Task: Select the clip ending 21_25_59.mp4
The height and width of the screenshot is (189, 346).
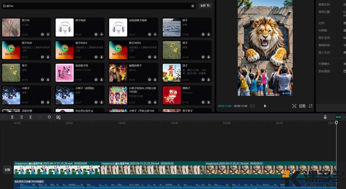Action: 152,169
